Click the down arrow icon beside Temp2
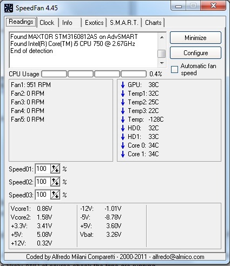The image size is (230, 266). tap(123, 102)
